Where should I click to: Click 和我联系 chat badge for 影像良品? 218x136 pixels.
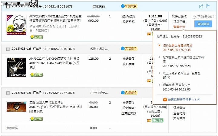click(x=129, y=6)
